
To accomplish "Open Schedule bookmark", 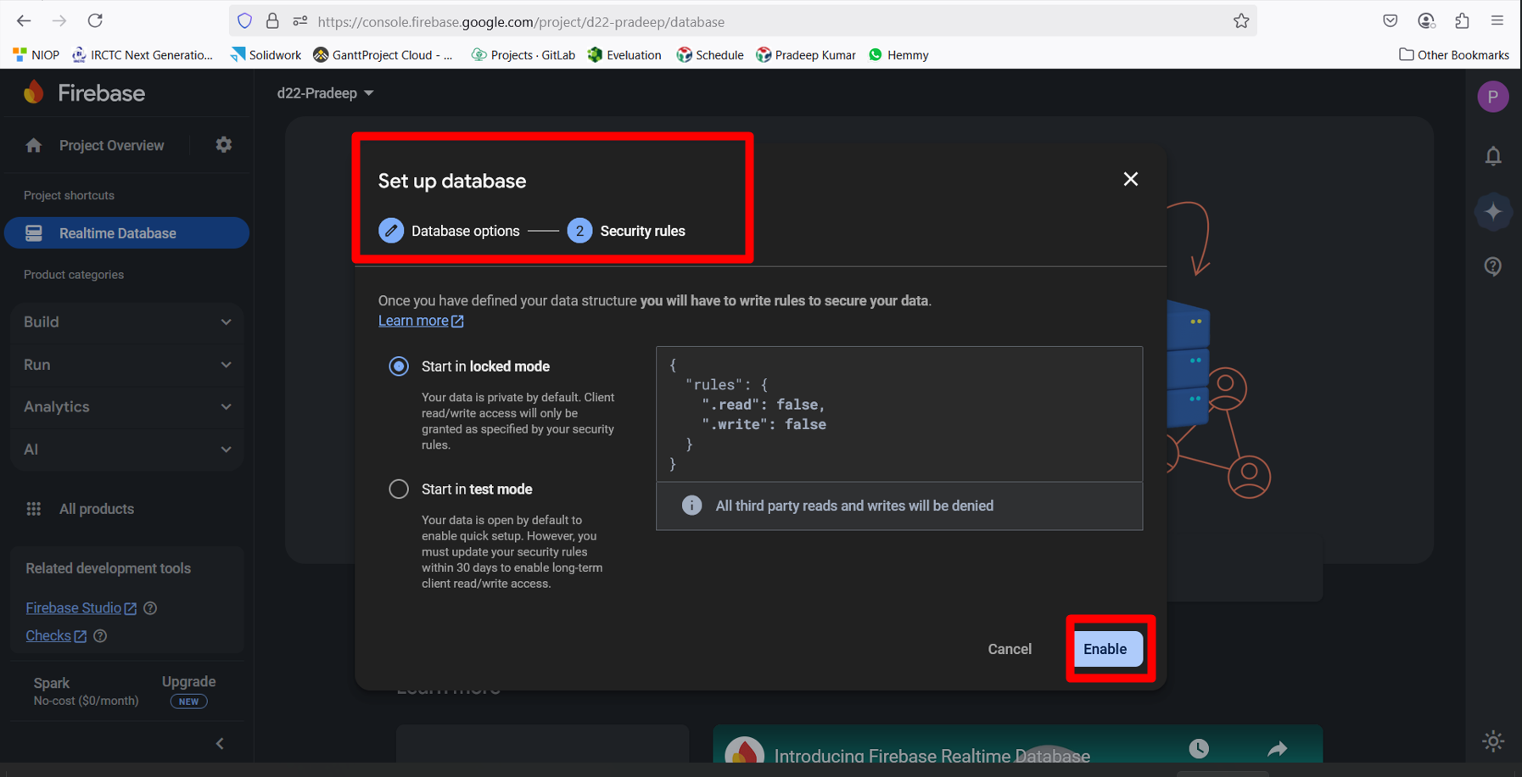I will (x=710, y=55).
